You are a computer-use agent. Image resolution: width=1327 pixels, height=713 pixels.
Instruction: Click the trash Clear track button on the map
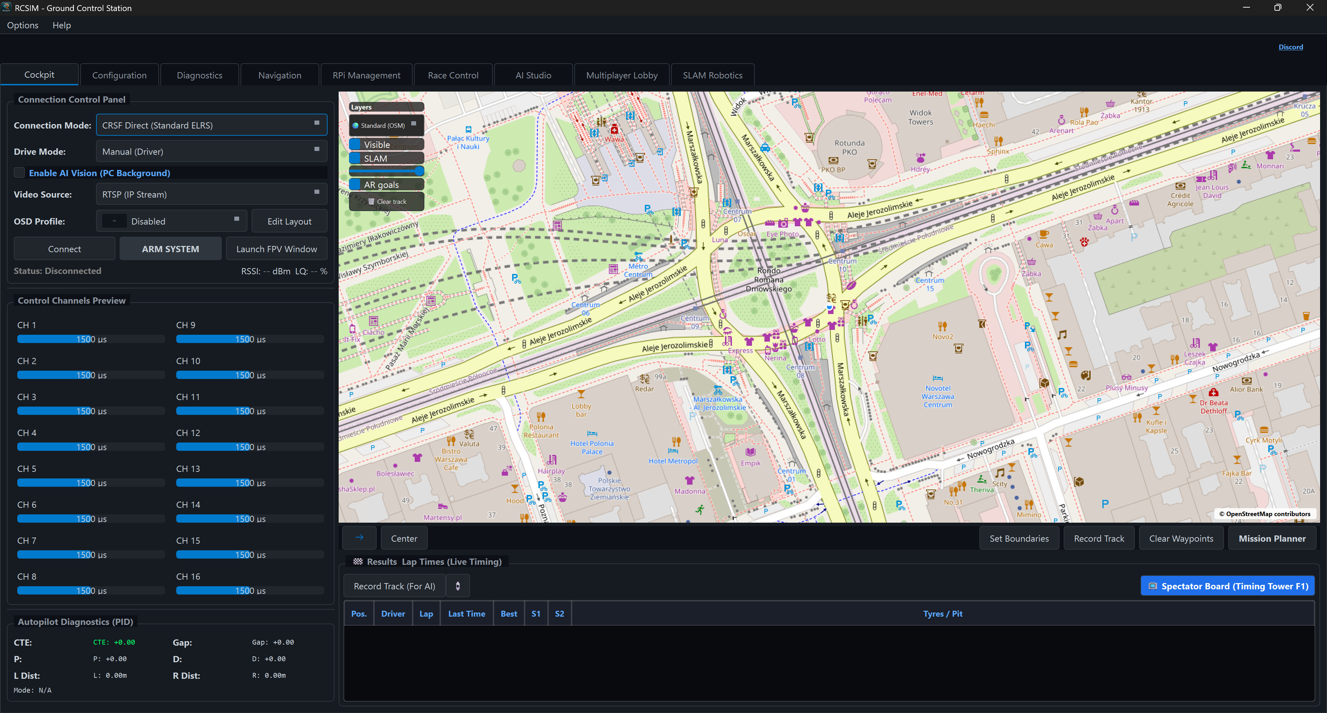[387, 201]
